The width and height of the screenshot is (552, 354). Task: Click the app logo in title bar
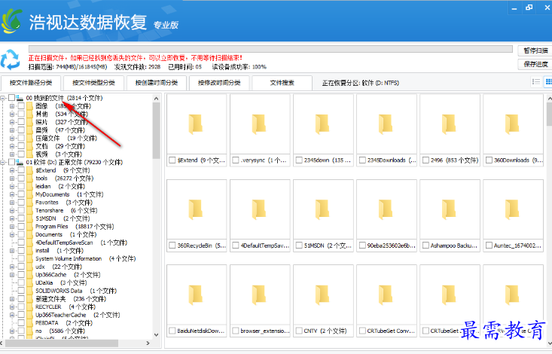coord(12,21)
